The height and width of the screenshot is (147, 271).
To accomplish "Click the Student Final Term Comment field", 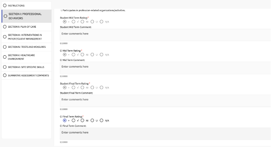I will pyautogui.click(x=165, y=101).
